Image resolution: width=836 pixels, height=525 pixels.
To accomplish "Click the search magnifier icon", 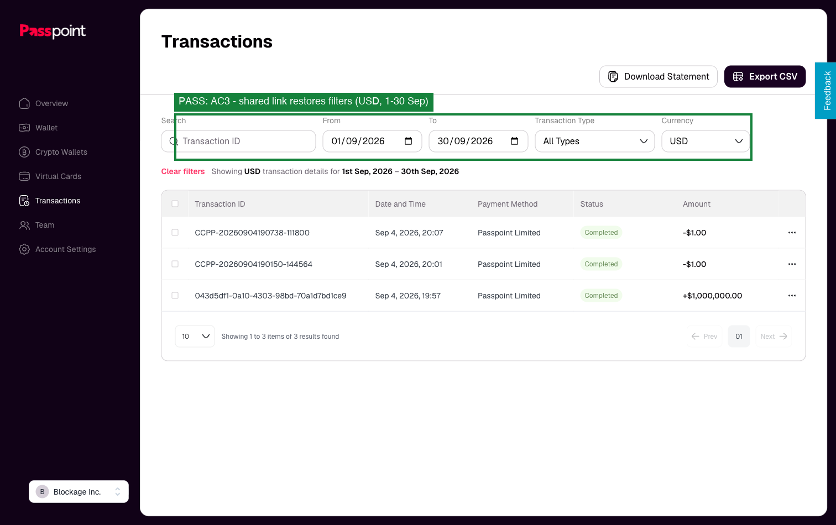I will pyautogui.click(x=174, y=141).
